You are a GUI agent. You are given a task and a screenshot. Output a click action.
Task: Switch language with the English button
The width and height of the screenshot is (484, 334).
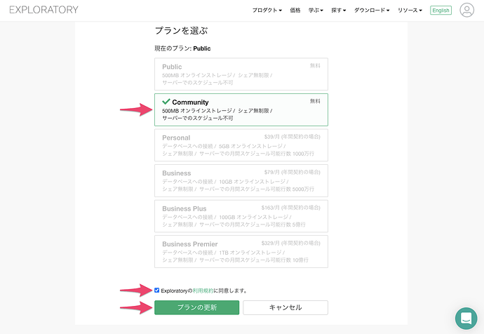(x=441, y=11)
